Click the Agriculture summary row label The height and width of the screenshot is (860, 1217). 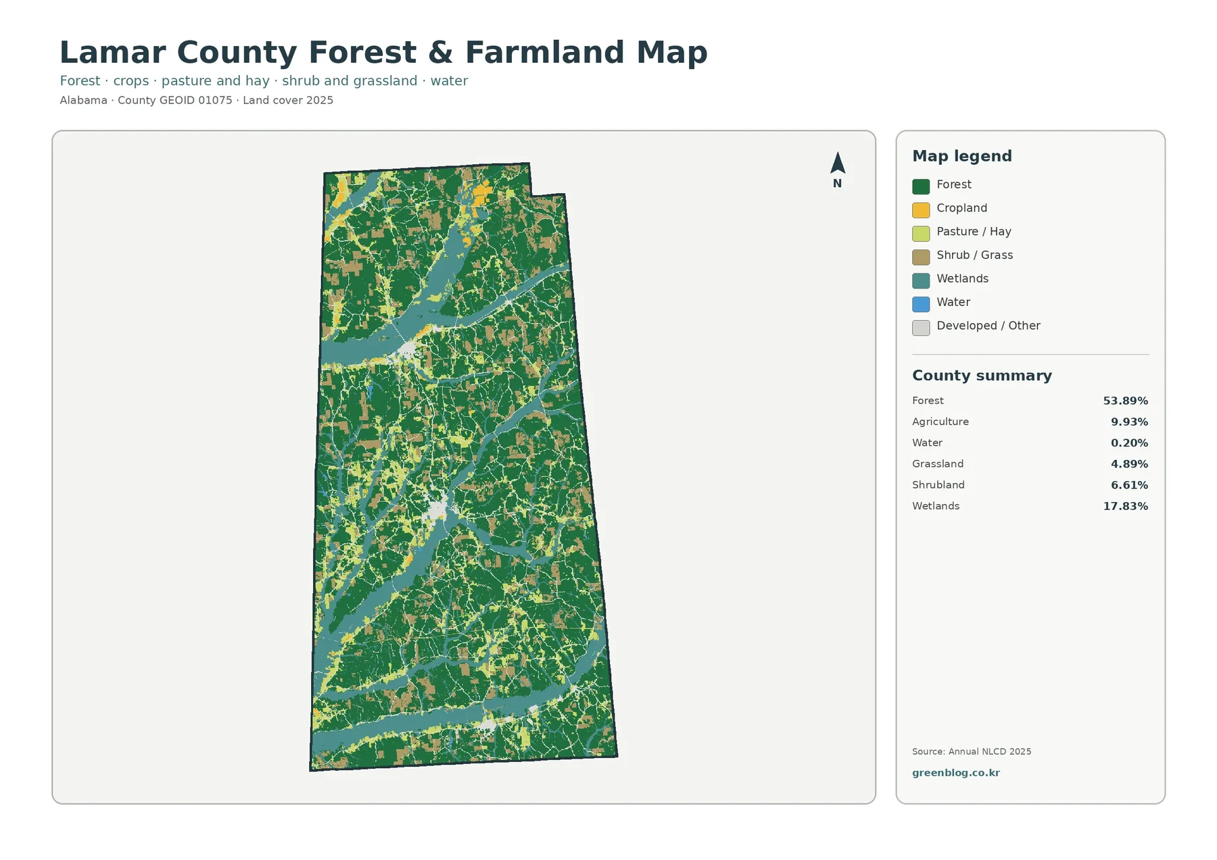pyautogui.click(x=940, y=422)
